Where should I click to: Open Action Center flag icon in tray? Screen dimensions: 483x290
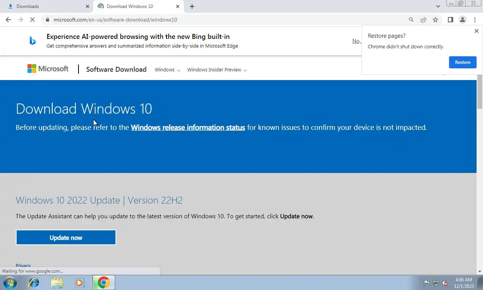pyautogui.click(x=426, y=283)
